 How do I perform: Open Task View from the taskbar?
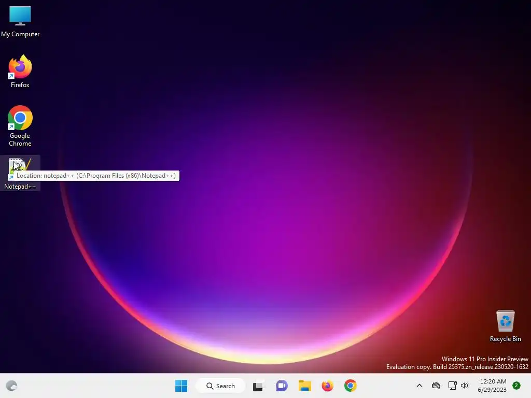pyautogui.click(x=258, y=386)
